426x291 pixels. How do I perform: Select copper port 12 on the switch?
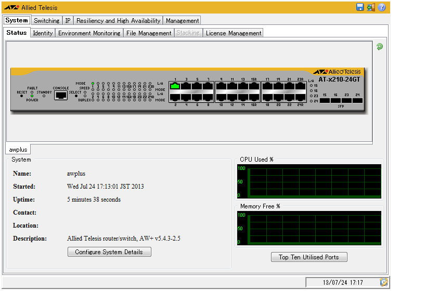(232, 97)
